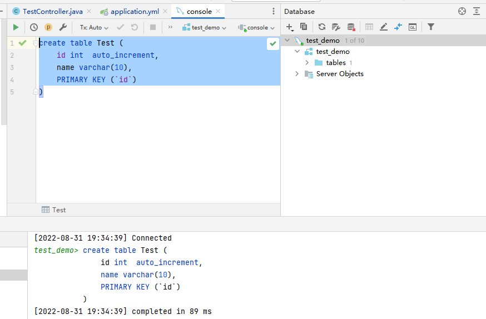Viewport: 486px width, 319px height.
Task: Select the tables folder item
Action: pos(336,63)
